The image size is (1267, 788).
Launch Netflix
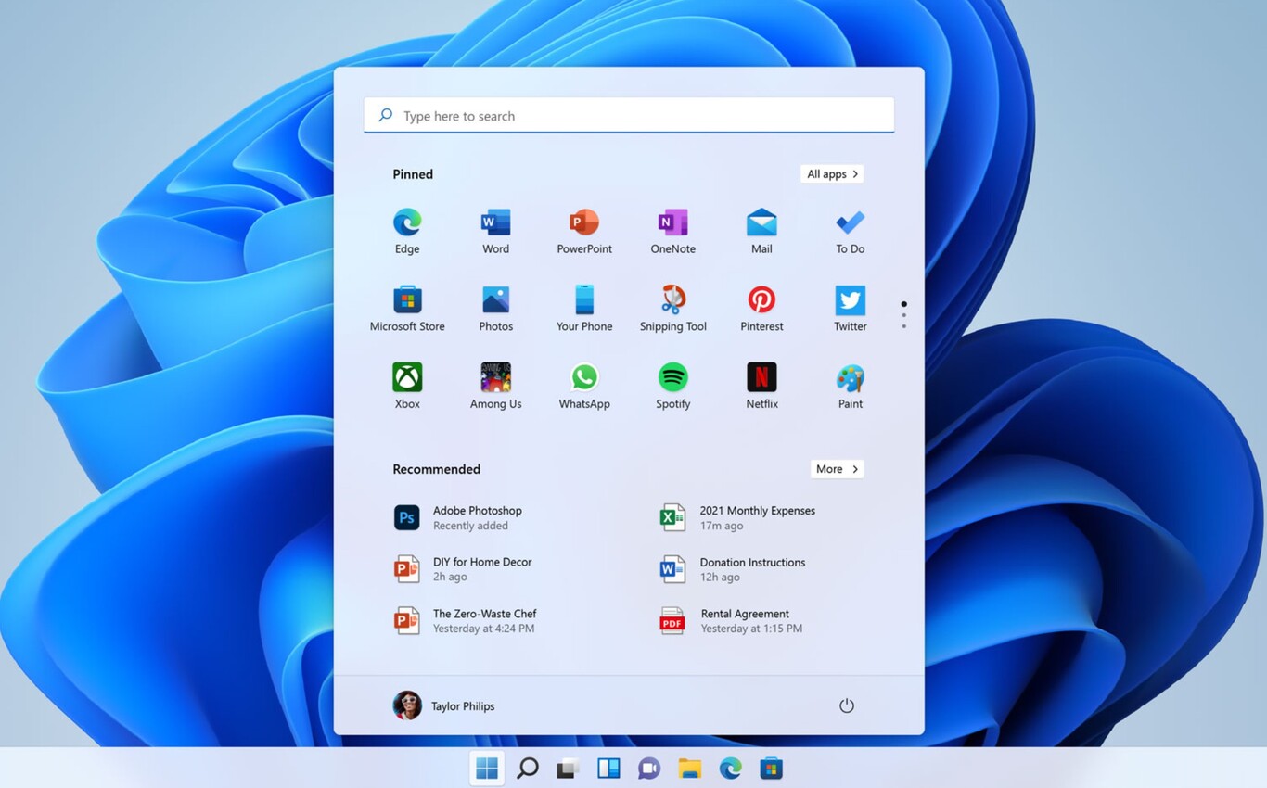coord(761,377)
